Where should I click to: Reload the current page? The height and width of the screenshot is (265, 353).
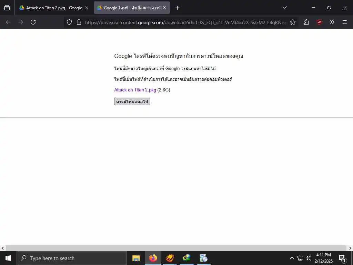pos(33,22)
